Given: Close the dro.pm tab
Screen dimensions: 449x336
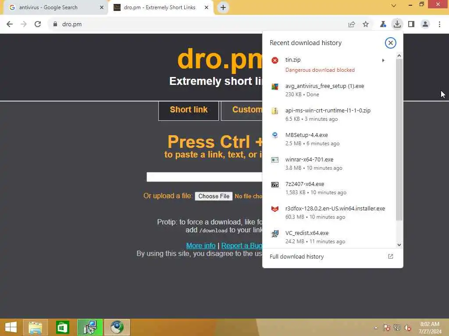Looking at the screenshot, I should [207, 7].
